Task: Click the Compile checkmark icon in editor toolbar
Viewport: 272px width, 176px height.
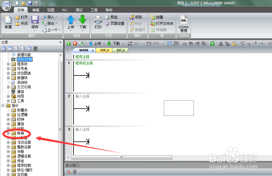Action: click(81, 43)
